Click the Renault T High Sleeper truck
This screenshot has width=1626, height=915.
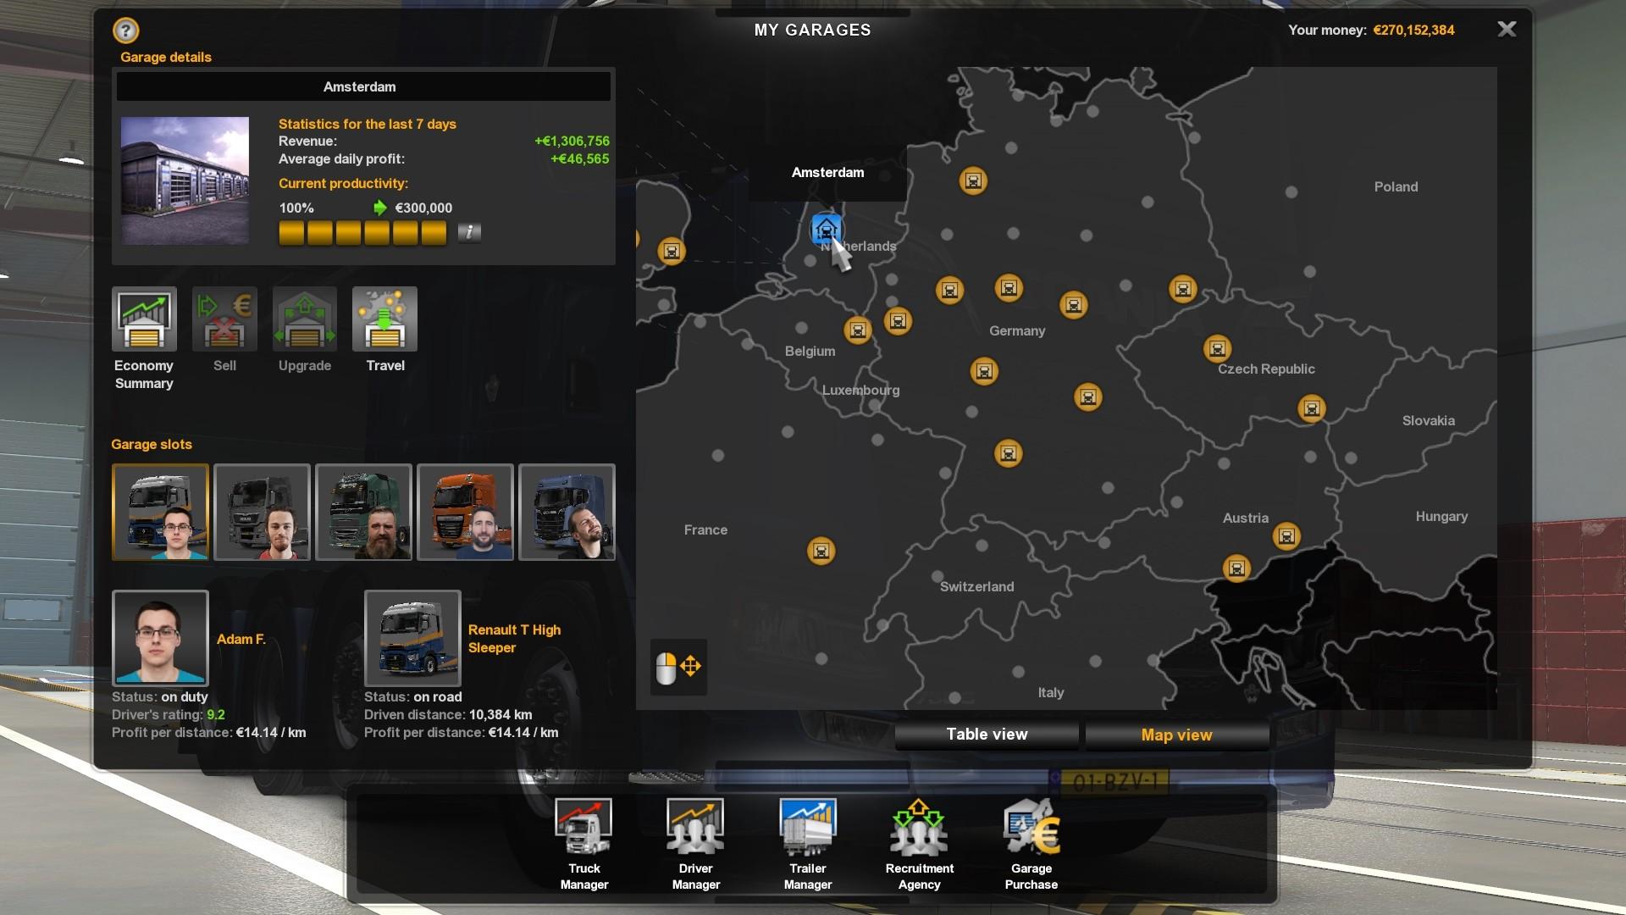[412, 638]
